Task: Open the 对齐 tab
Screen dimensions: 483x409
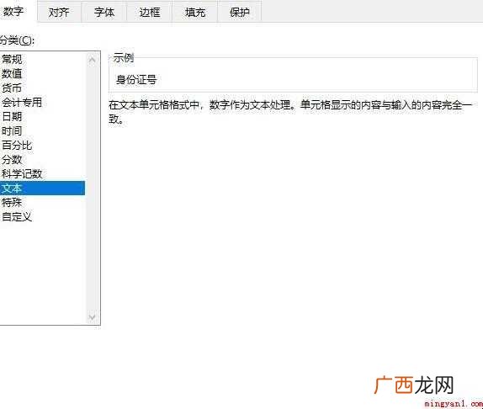Action: pyautogui.click(x=59, y=12)
